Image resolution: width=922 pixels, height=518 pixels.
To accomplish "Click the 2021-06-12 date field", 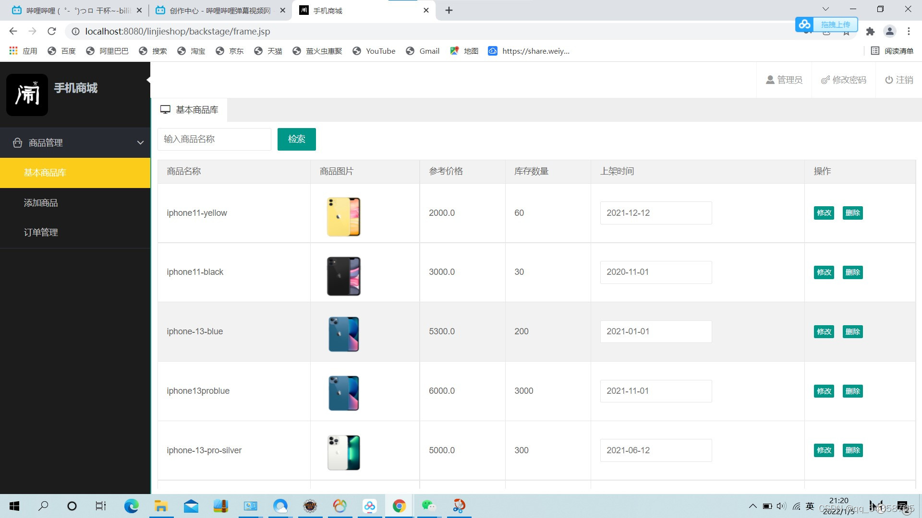I will coord(656,450).
